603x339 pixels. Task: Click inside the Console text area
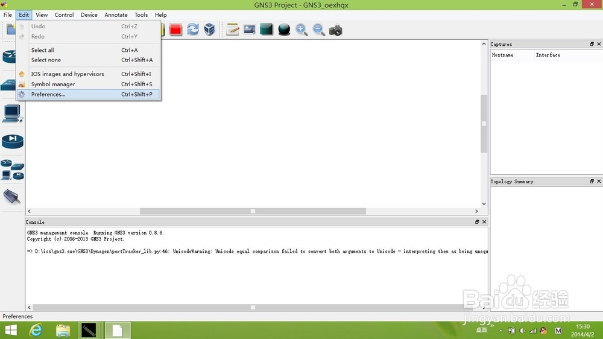[x=257, y=265]
